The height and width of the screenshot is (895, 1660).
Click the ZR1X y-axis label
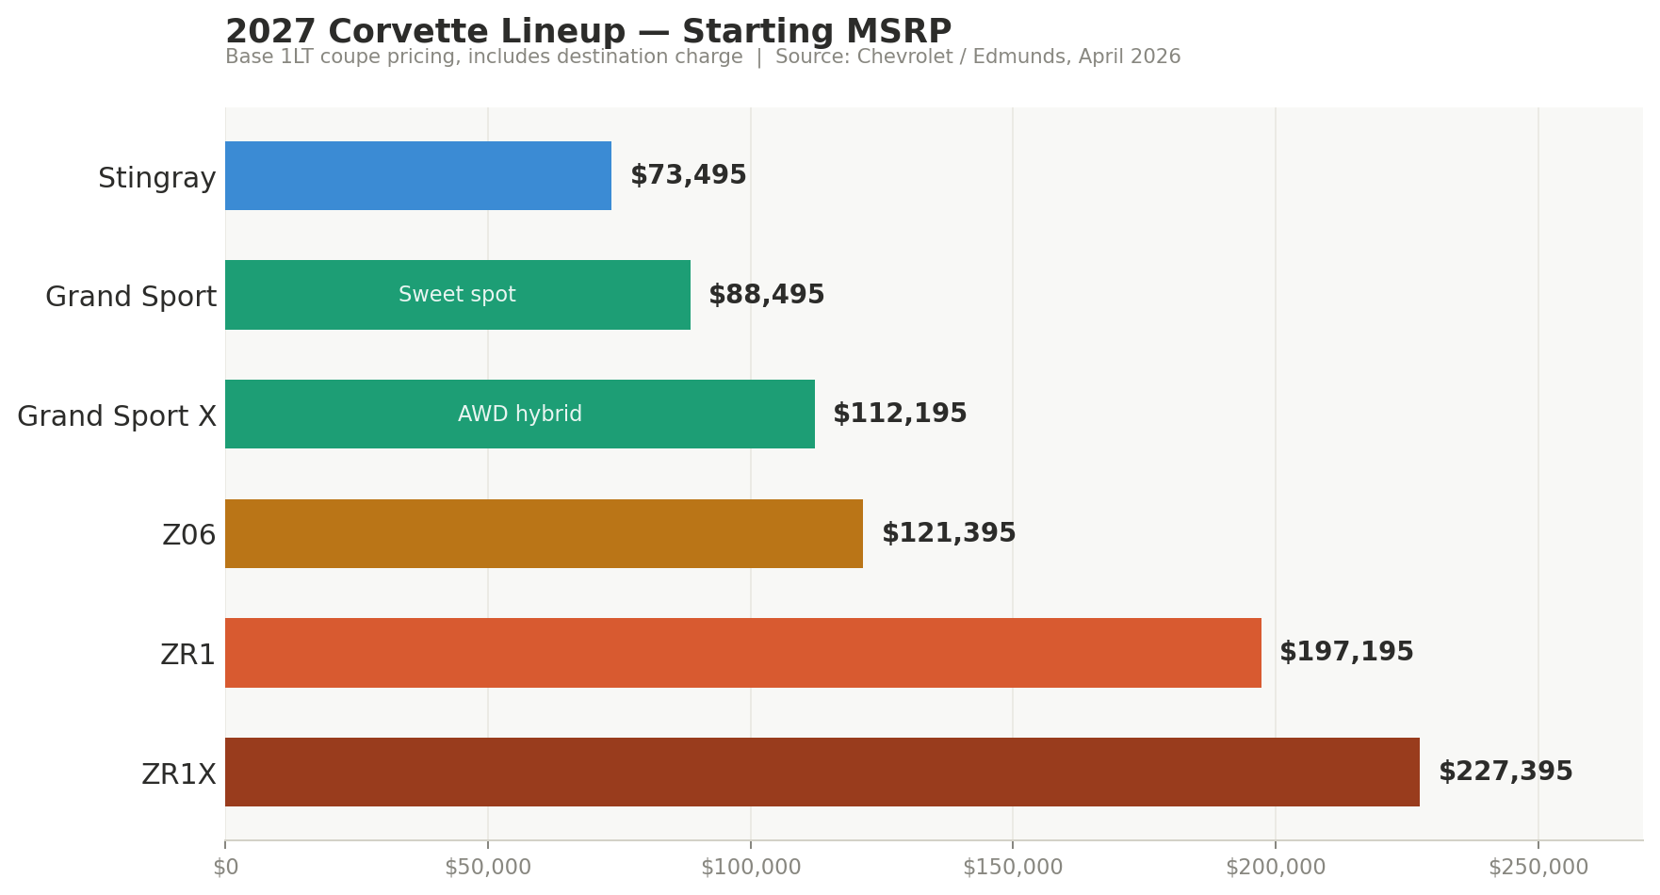179,774
